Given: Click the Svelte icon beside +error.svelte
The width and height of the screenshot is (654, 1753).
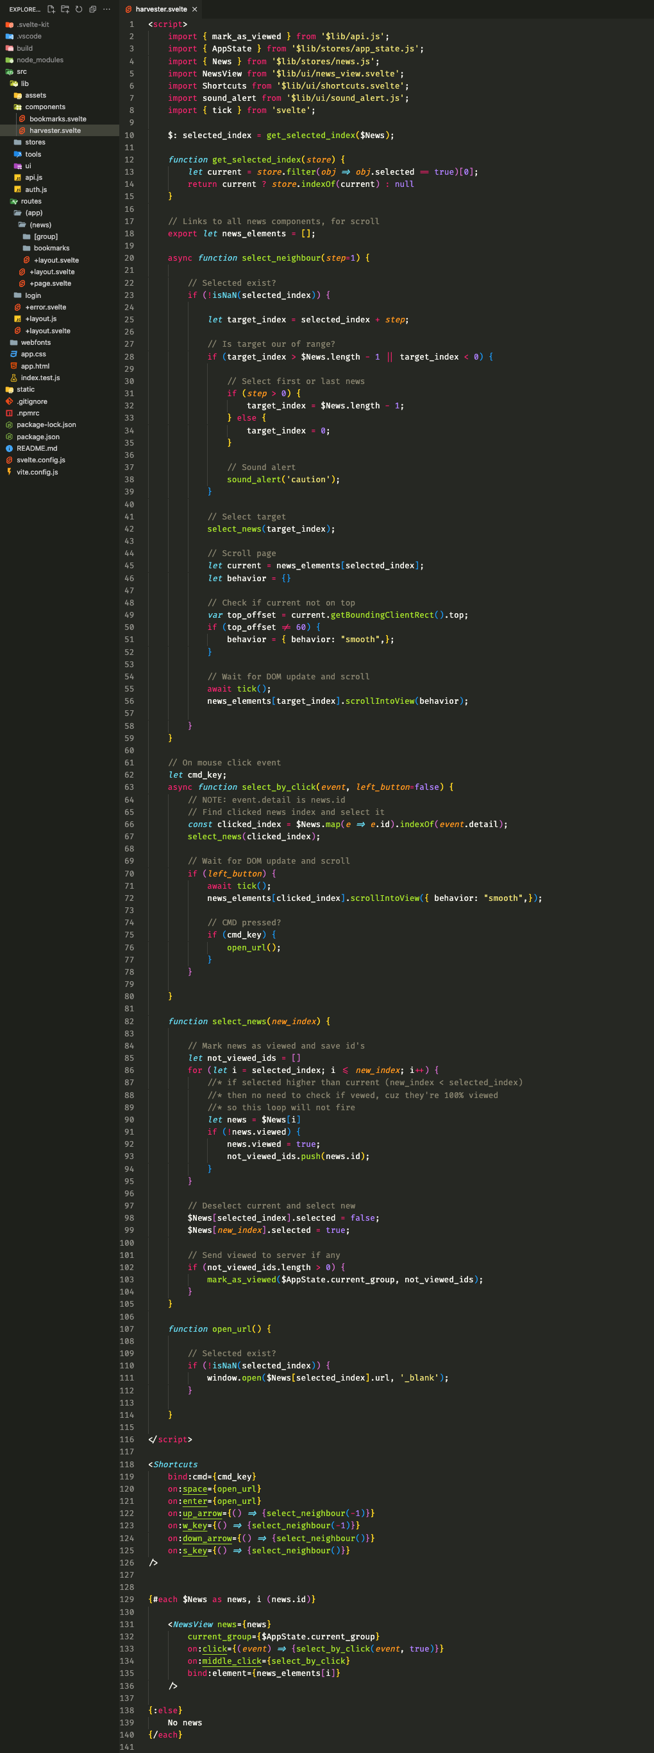Looking at the screenshot, I should 18,307.
